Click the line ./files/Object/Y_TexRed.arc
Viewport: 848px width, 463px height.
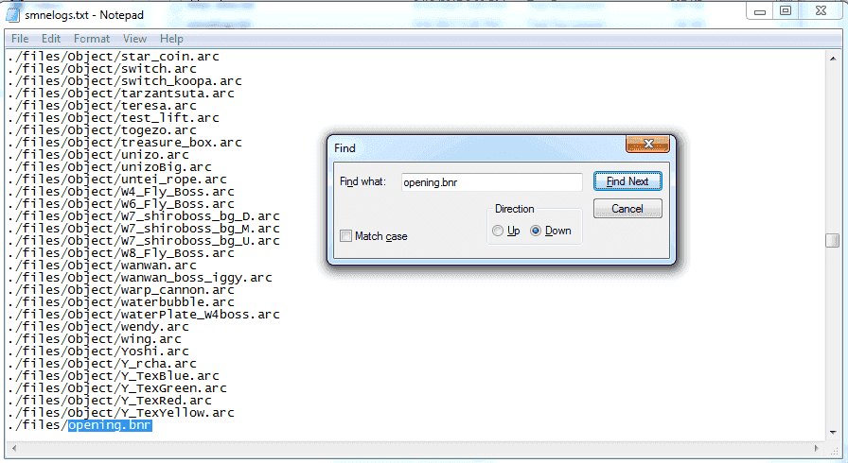click(x=110, y=401)
